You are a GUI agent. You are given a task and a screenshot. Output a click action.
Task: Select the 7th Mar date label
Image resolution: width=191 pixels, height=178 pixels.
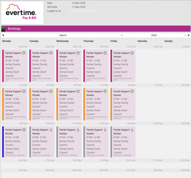click(159, 85)
